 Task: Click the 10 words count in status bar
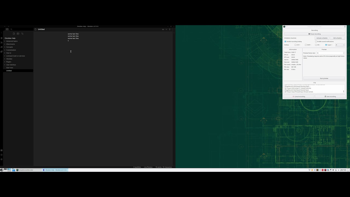tap(159, 167)
